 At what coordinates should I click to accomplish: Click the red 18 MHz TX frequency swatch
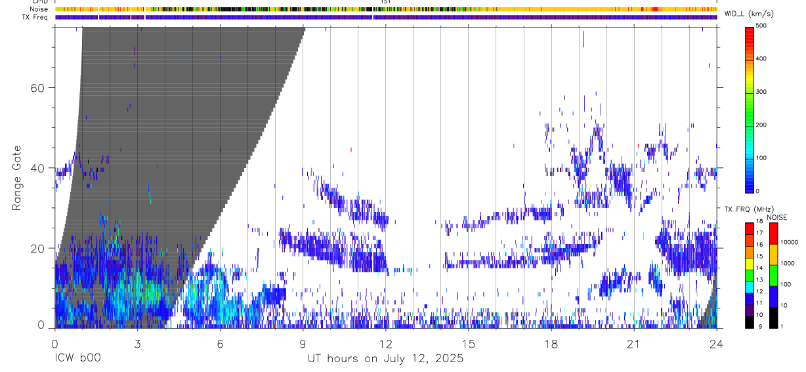point(749,228)
